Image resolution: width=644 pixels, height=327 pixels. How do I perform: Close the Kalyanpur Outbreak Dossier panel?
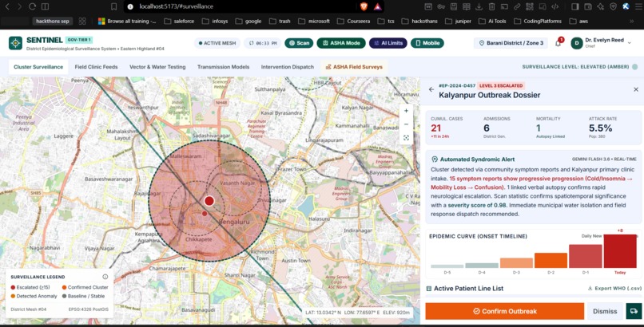(x=636, y=89)
